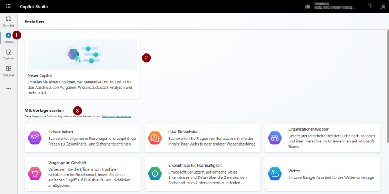The height and width of the screenshot is (194, 389).
Task: Click the Erkenntnisse für Nachhaltigkeit leaf icon
Action: coord(155,174)
